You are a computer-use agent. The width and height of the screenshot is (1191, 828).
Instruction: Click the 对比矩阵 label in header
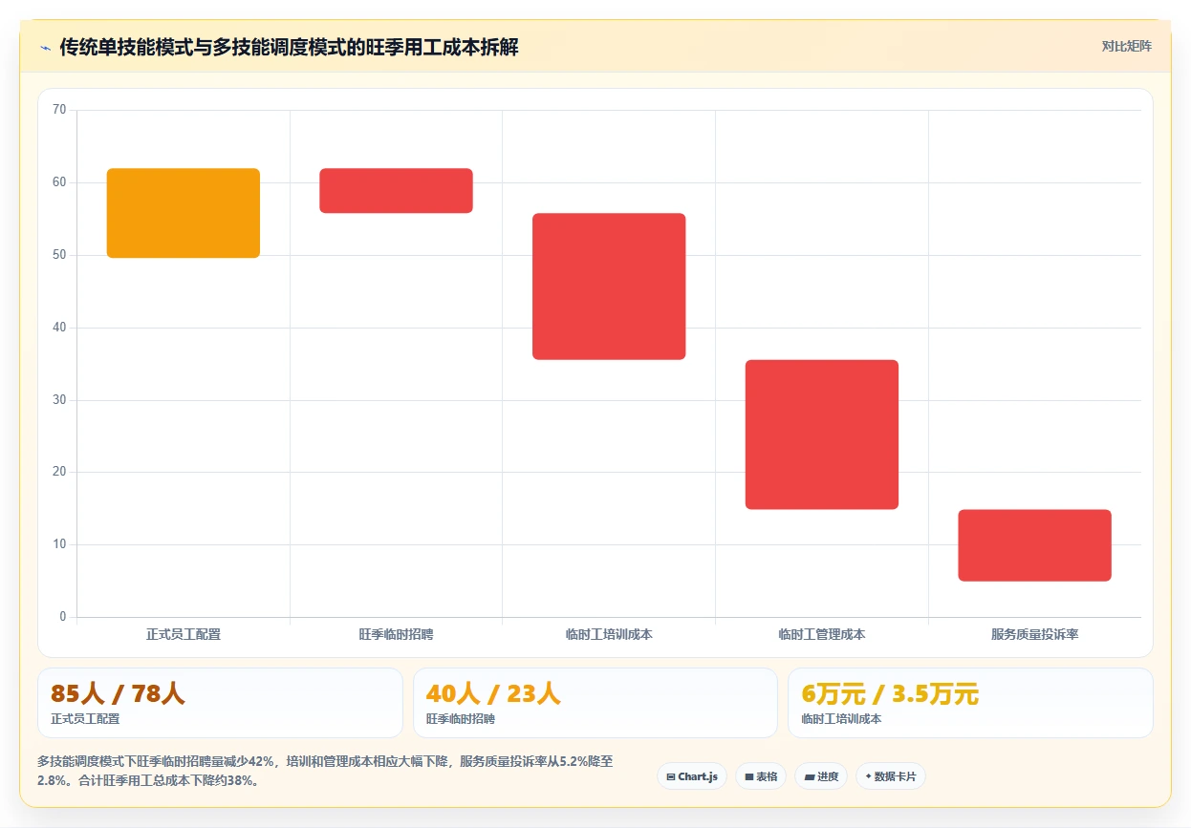coord(1127,46)
